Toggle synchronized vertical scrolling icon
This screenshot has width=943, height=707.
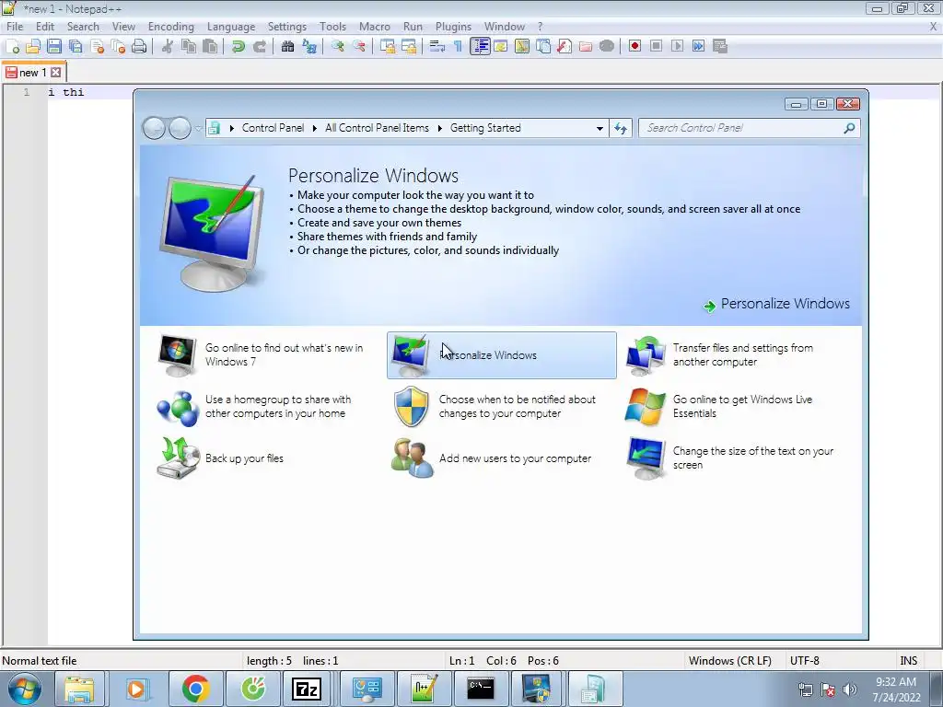(388, 46)
